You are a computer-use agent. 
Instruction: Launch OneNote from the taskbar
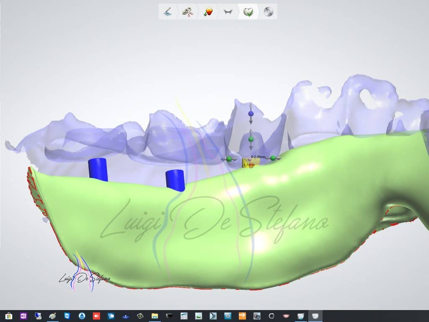23,316
